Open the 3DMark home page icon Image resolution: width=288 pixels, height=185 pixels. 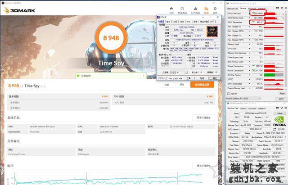pyautogui.click(x=171, y=9)
